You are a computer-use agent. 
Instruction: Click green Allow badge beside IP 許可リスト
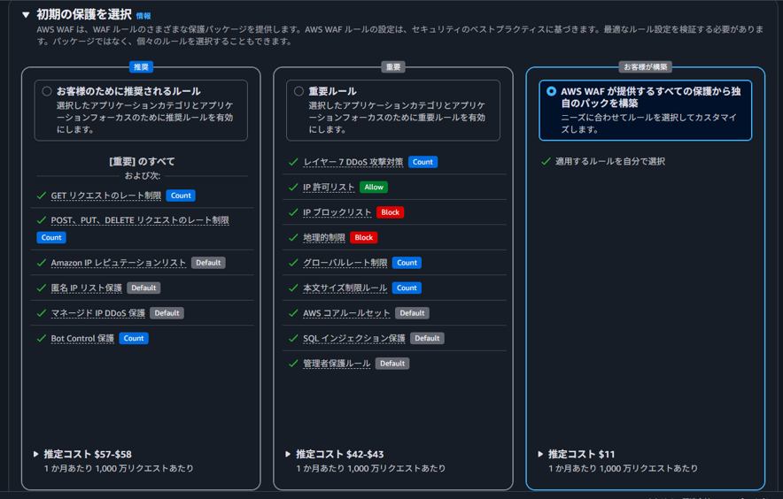[374, 188]
